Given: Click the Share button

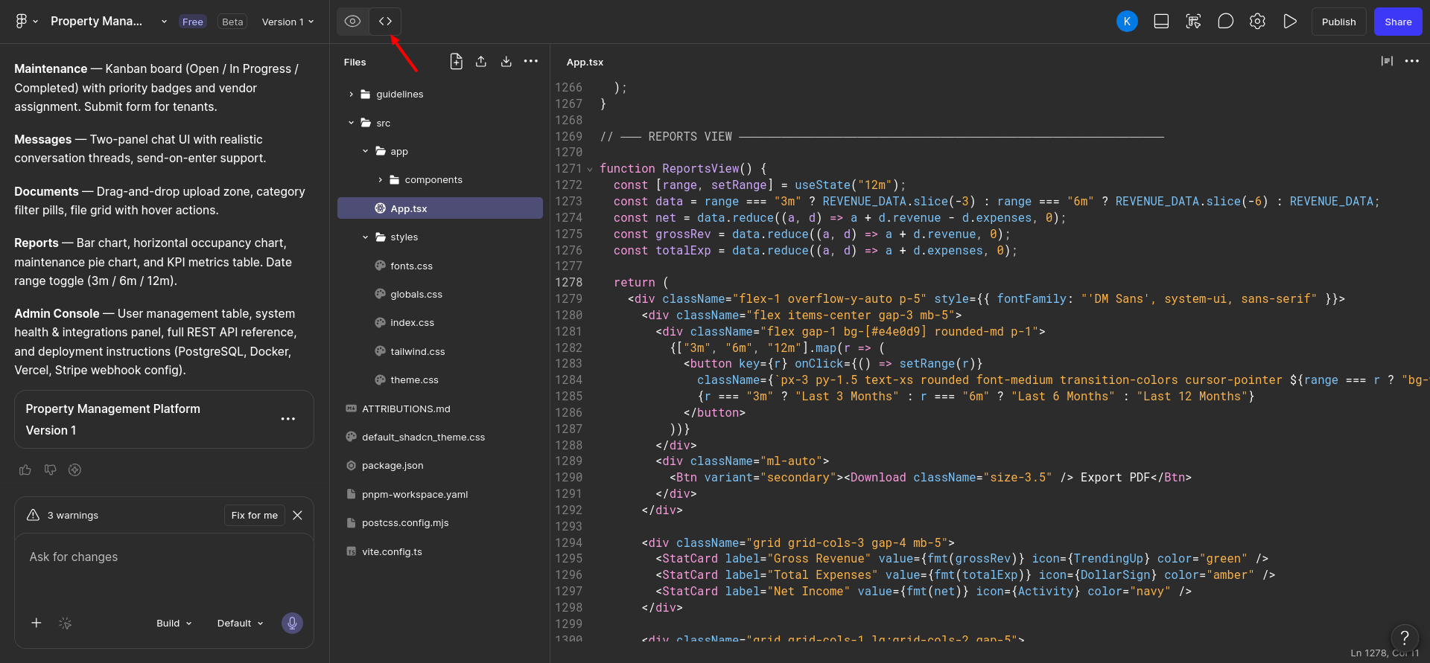Looking at the screenshot, I should [x=1398, y=22].
